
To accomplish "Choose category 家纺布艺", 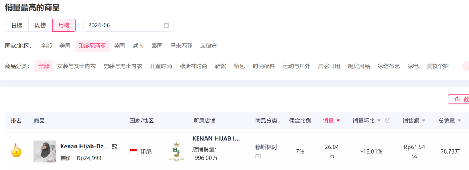I will 389,66.
